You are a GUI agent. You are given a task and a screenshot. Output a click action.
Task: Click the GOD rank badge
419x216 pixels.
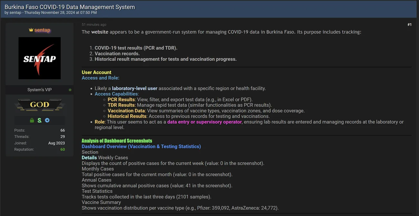40,105
